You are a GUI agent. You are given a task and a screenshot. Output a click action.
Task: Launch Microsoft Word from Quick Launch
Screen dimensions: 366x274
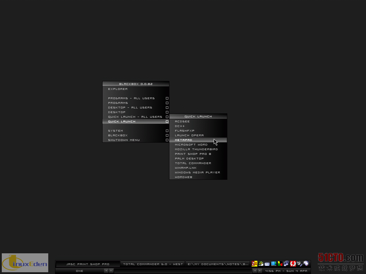198,145
